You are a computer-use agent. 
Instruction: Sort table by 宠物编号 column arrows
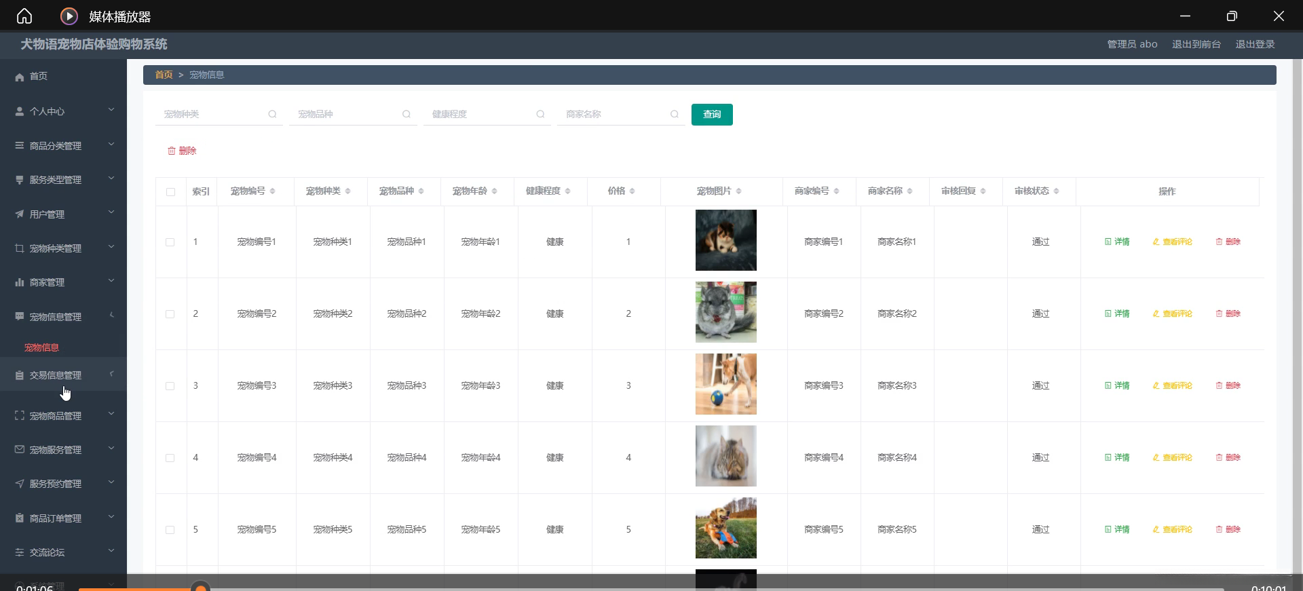coord(272,191)
